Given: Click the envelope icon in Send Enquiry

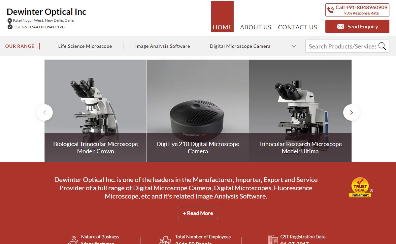Looking at the screenshot, I should [x=341, y=27].
